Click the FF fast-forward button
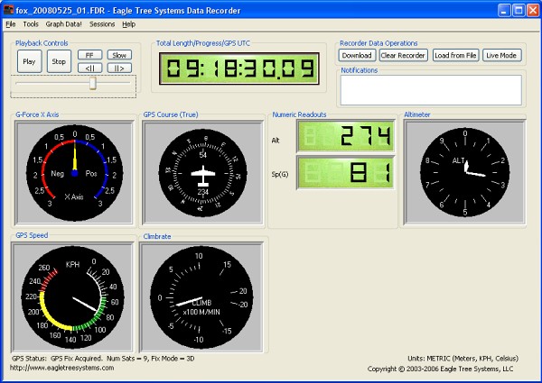The width and height of the screenshot is (542, 383). 89,55
